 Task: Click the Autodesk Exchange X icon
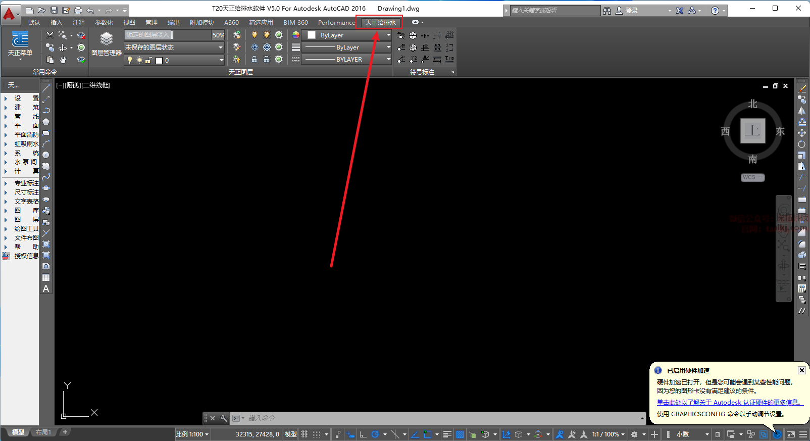(x=680, y=11)
